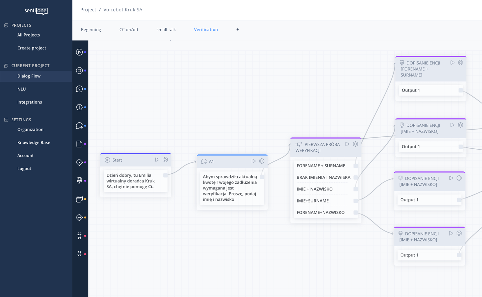
Task: Select the Document block tool in the toolbar
Action: pyautogui.click(x=80, y=144)
